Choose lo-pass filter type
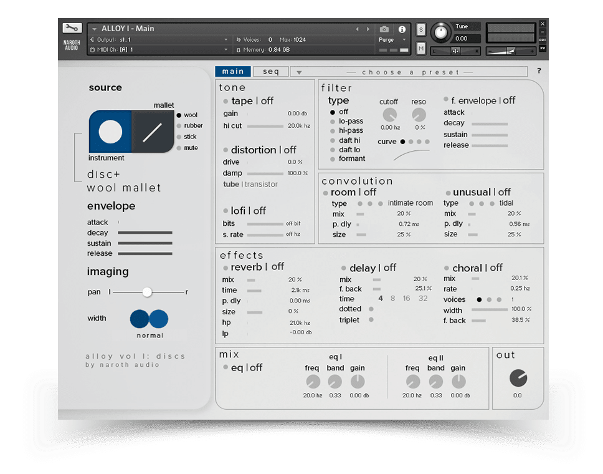Image resolution: width=603 pixels, height=474 pixels. (x=333, y=122)
